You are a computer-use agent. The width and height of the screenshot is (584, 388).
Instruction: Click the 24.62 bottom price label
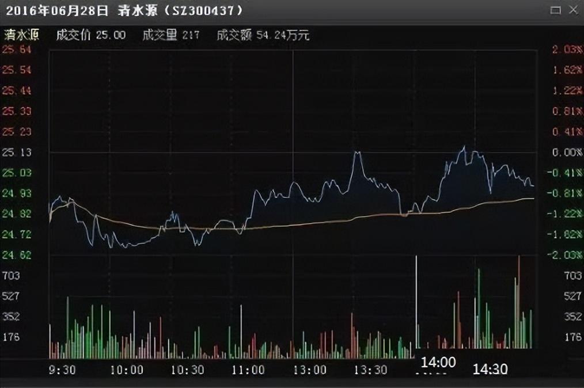[17, 254]
